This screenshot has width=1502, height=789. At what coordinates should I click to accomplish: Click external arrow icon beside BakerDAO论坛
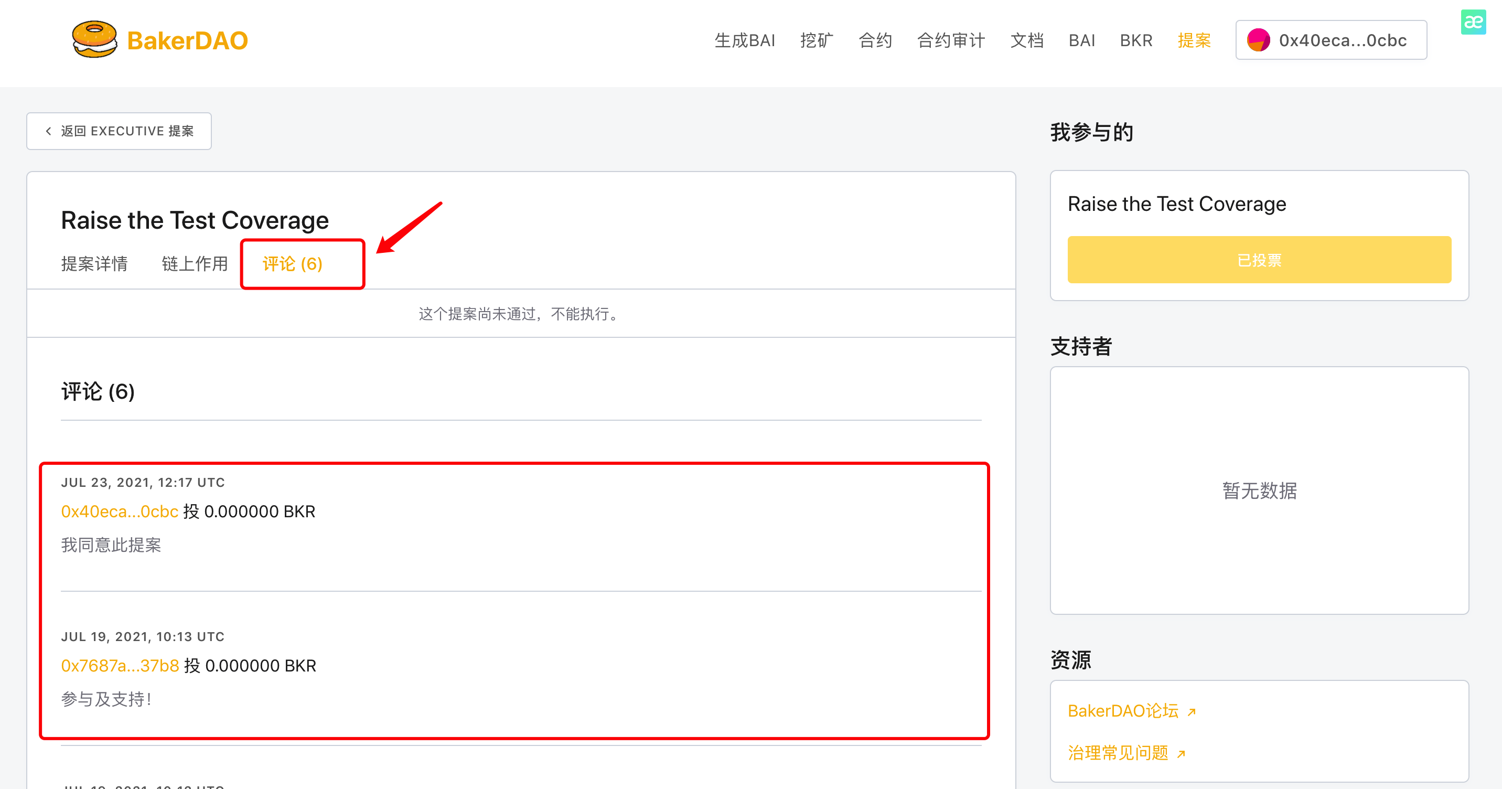click(x=1192, y=712)
